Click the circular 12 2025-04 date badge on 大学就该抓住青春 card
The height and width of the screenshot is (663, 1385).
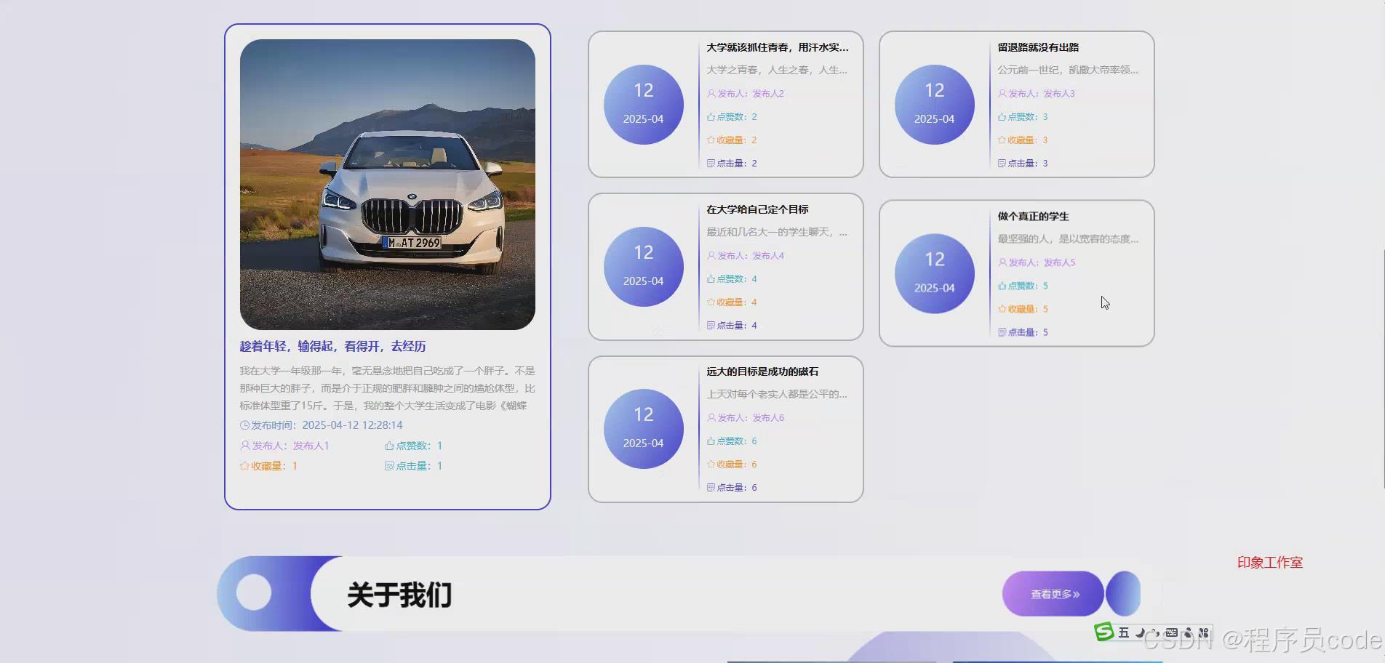click(643, 104)
